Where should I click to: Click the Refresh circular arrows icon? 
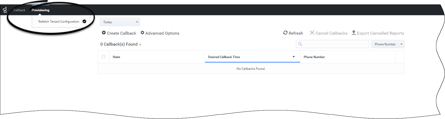tap(285, 33)
